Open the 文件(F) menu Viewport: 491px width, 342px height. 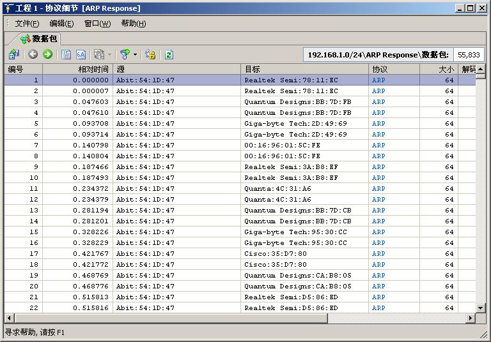point(27,24)
